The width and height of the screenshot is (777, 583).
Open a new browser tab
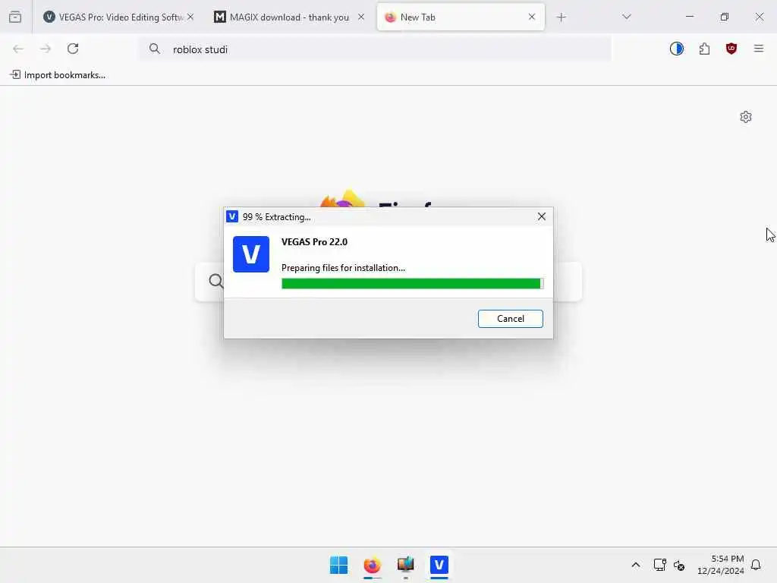(561, 17)
